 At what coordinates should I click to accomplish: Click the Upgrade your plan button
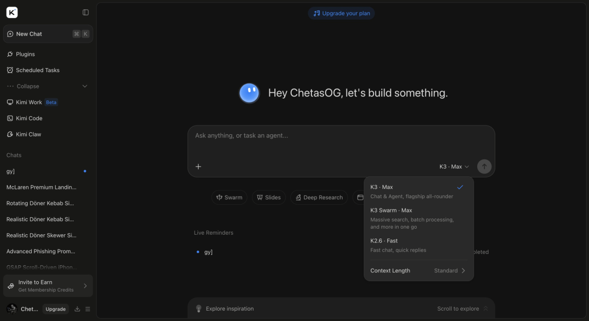click(x=341, y=13)
